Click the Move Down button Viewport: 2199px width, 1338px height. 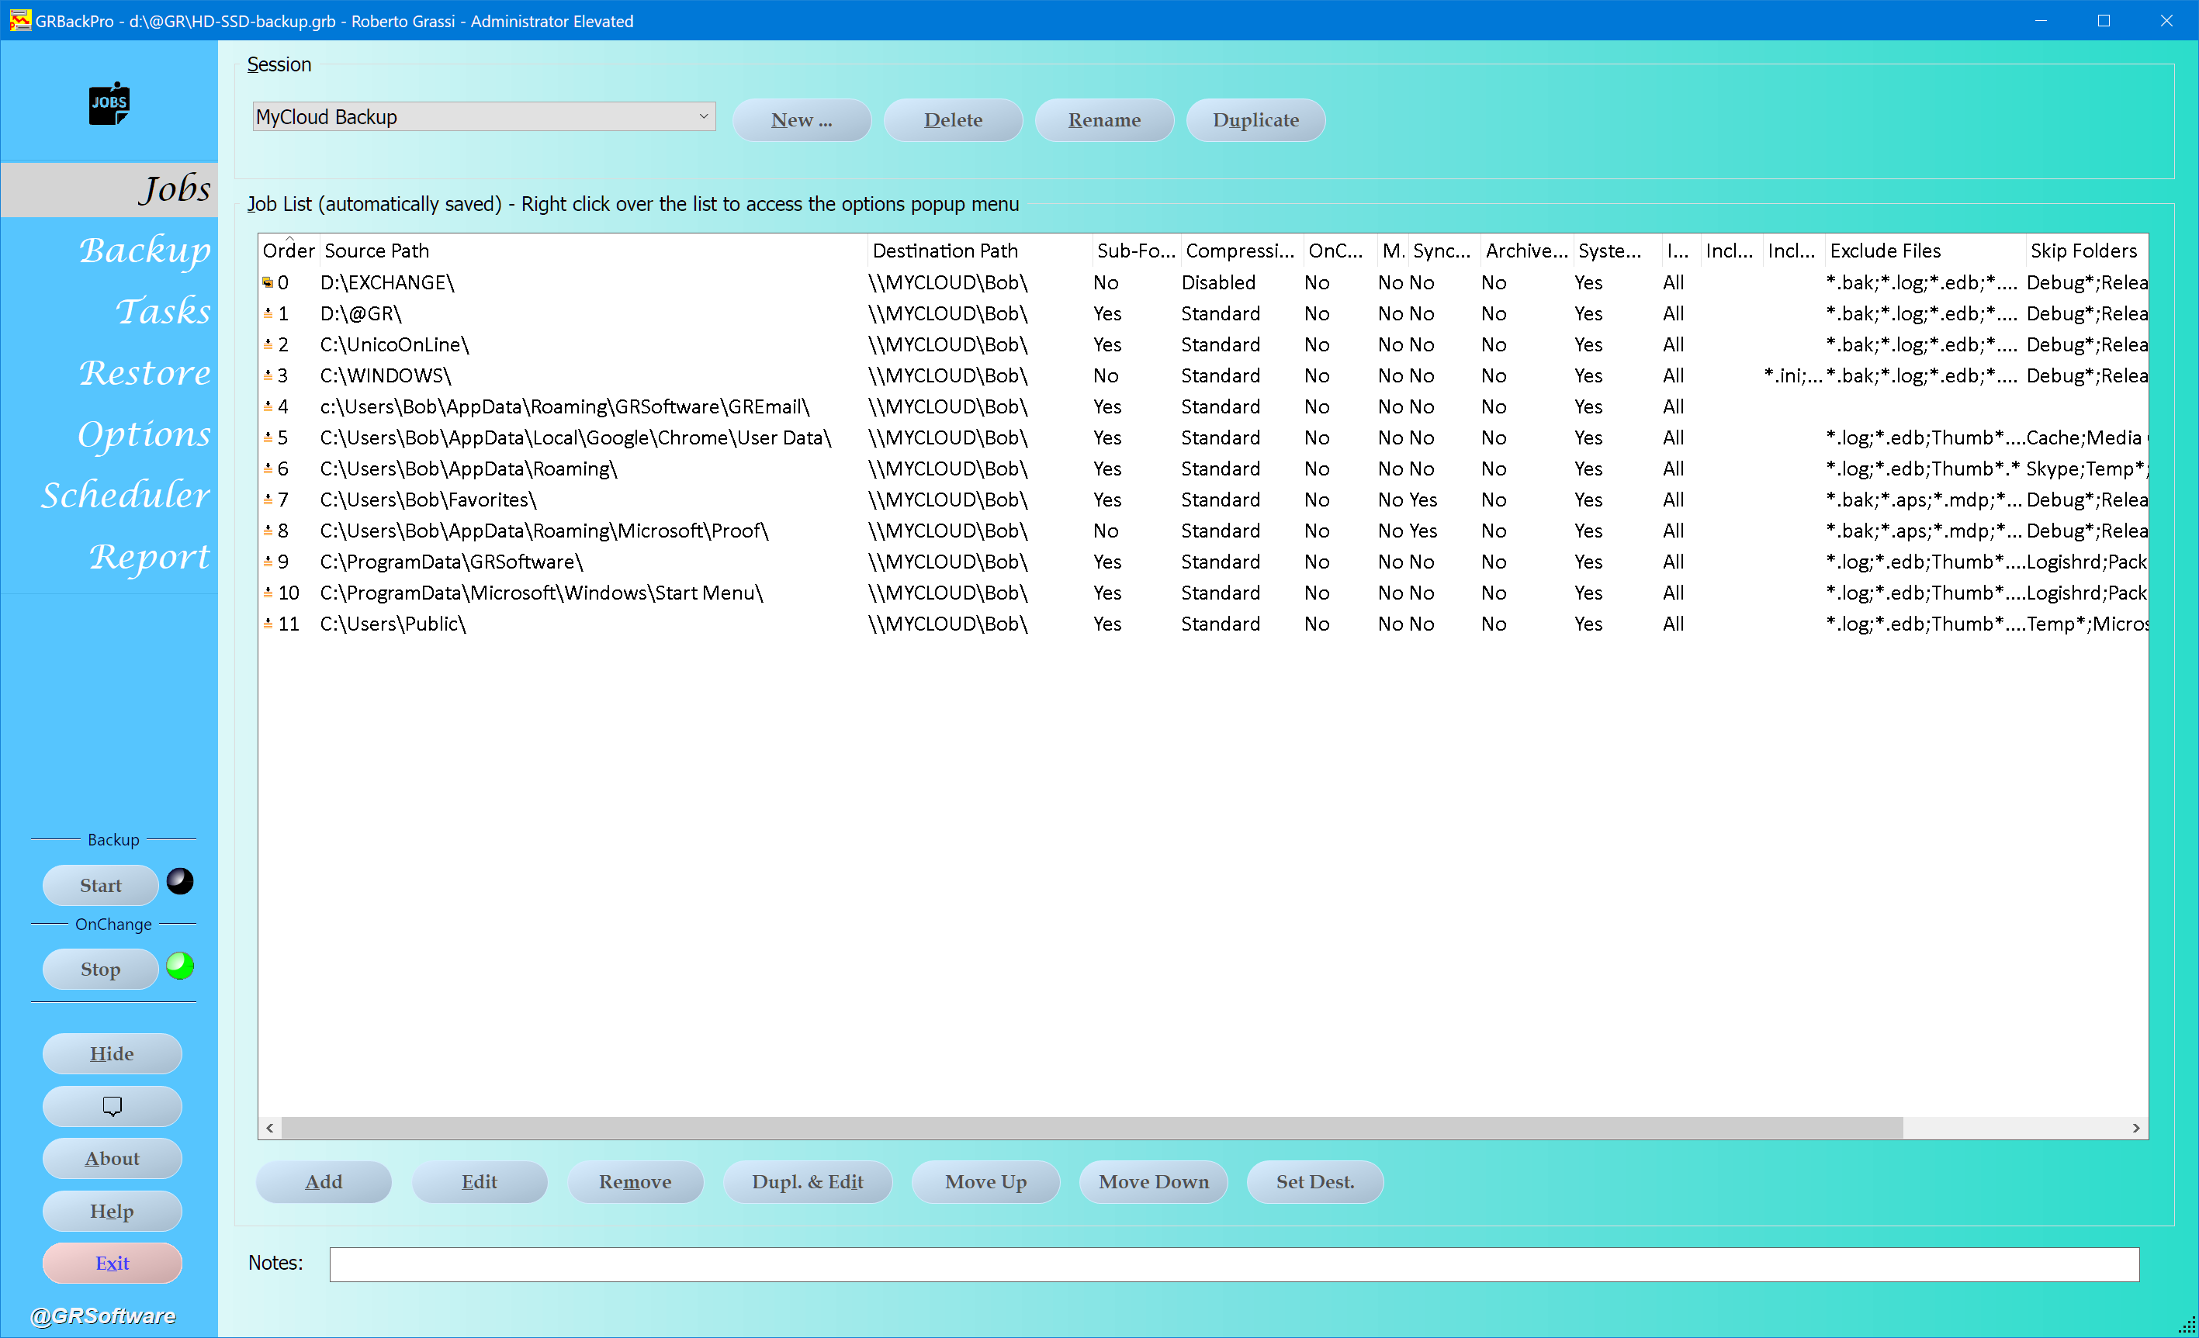pos(1153,1182)
